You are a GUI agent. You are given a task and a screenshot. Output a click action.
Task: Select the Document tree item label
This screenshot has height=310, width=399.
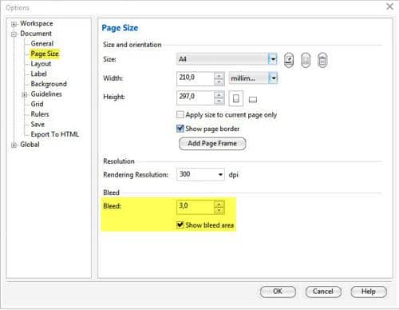coord(36,34)
